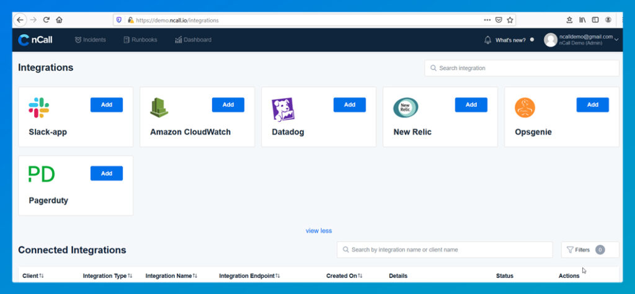The image size is (635, 294).
Task: Add the Datadog integration
Action: (350, 104)
